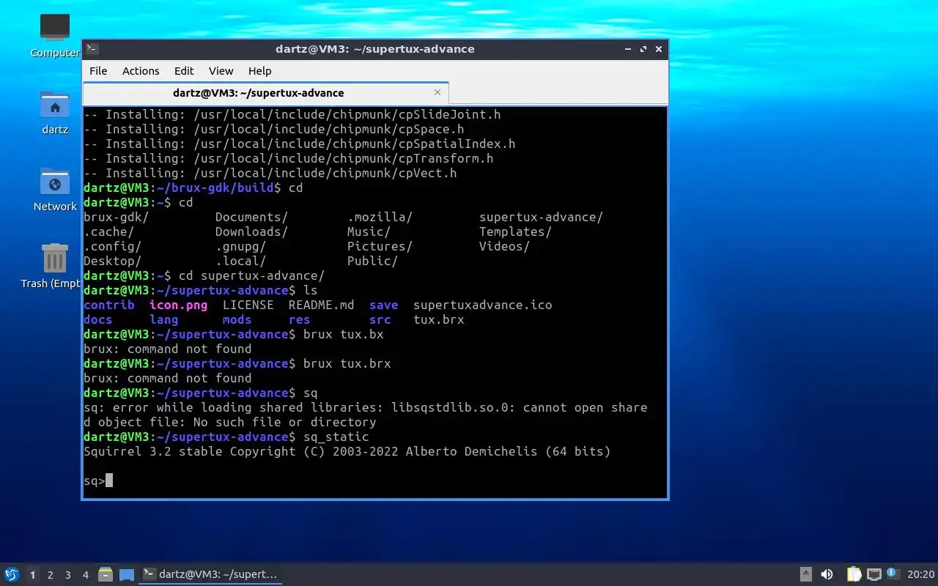
Task: Click the network connection tray icon
Action: (874, 575)
